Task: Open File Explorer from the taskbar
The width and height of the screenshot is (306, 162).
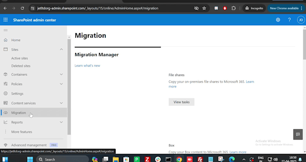Action: tap(116, 159)
